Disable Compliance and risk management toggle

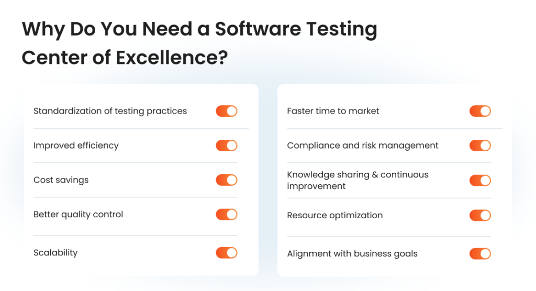click(480, 145)
